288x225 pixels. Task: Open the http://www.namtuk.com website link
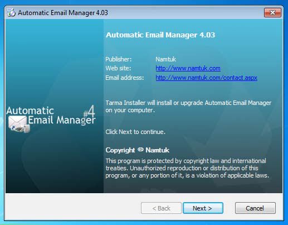[188, 68]
